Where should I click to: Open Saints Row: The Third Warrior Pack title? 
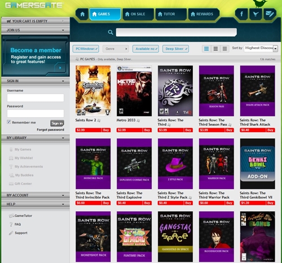[214, 195]
